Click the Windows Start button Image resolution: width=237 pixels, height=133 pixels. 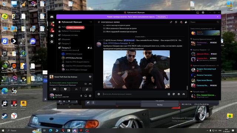point(3,130)
